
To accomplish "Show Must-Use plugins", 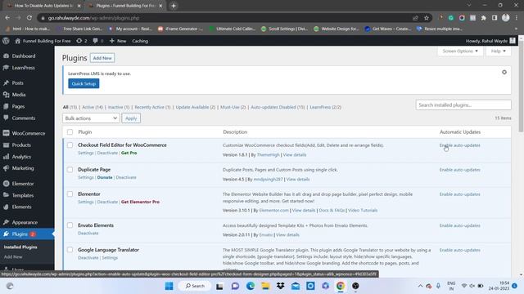I will click(x=233, y=107).
